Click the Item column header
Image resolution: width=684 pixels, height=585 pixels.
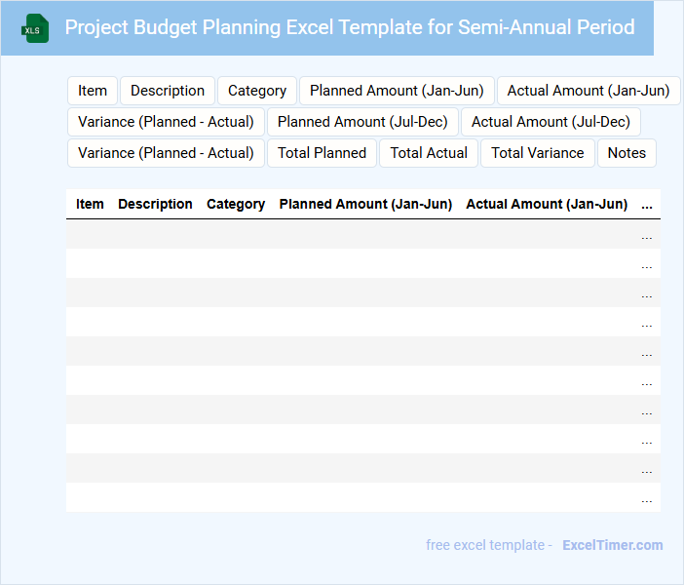(x=90, y=204)
